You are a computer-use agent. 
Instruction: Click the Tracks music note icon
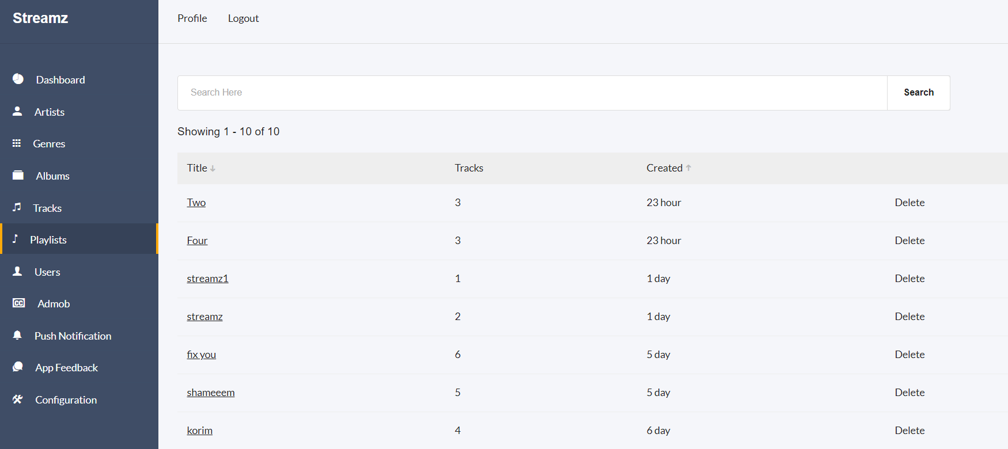[17, 207]
